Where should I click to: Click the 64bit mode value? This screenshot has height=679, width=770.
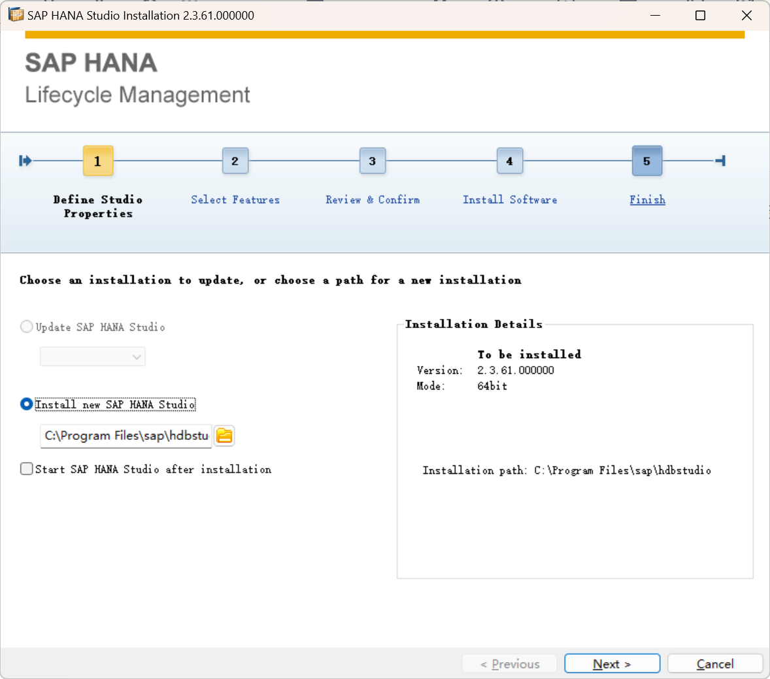pyautogui.click(x=492, y=386)
